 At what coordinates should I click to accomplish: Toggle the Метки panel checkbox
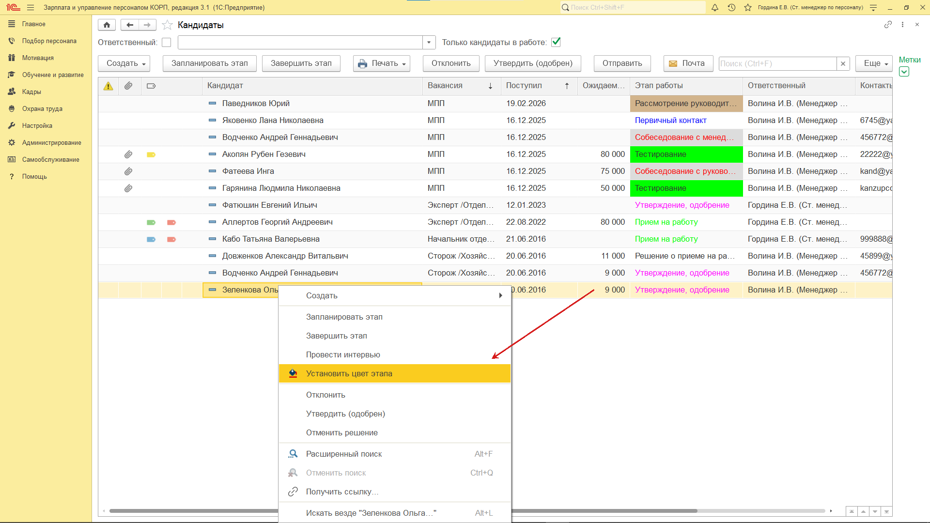coord(904,72)
